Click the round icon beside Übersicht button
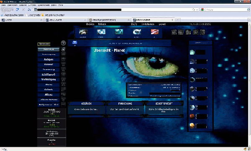This screenshot has width=251, height=151. click(x=64, y=49)
